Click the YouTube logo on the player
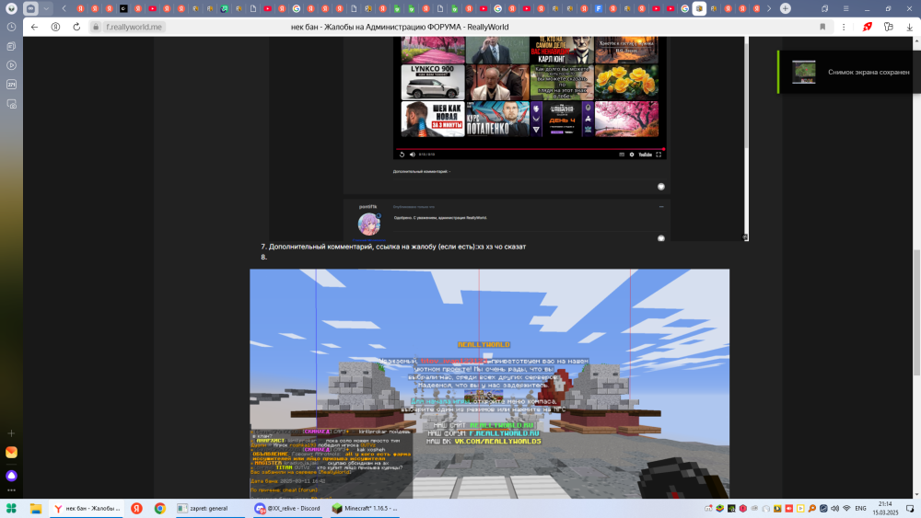 click(x=645, y=155)
